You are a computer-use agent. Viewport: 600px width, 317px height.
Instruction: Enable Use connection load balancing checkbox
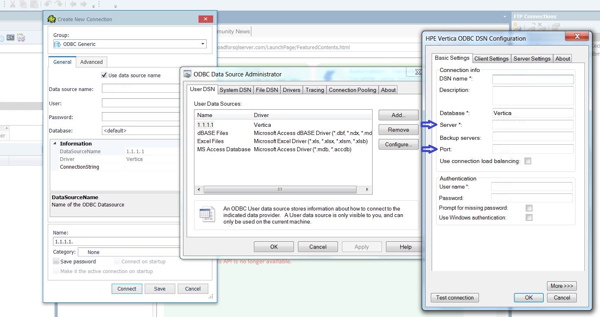[528, 161]
